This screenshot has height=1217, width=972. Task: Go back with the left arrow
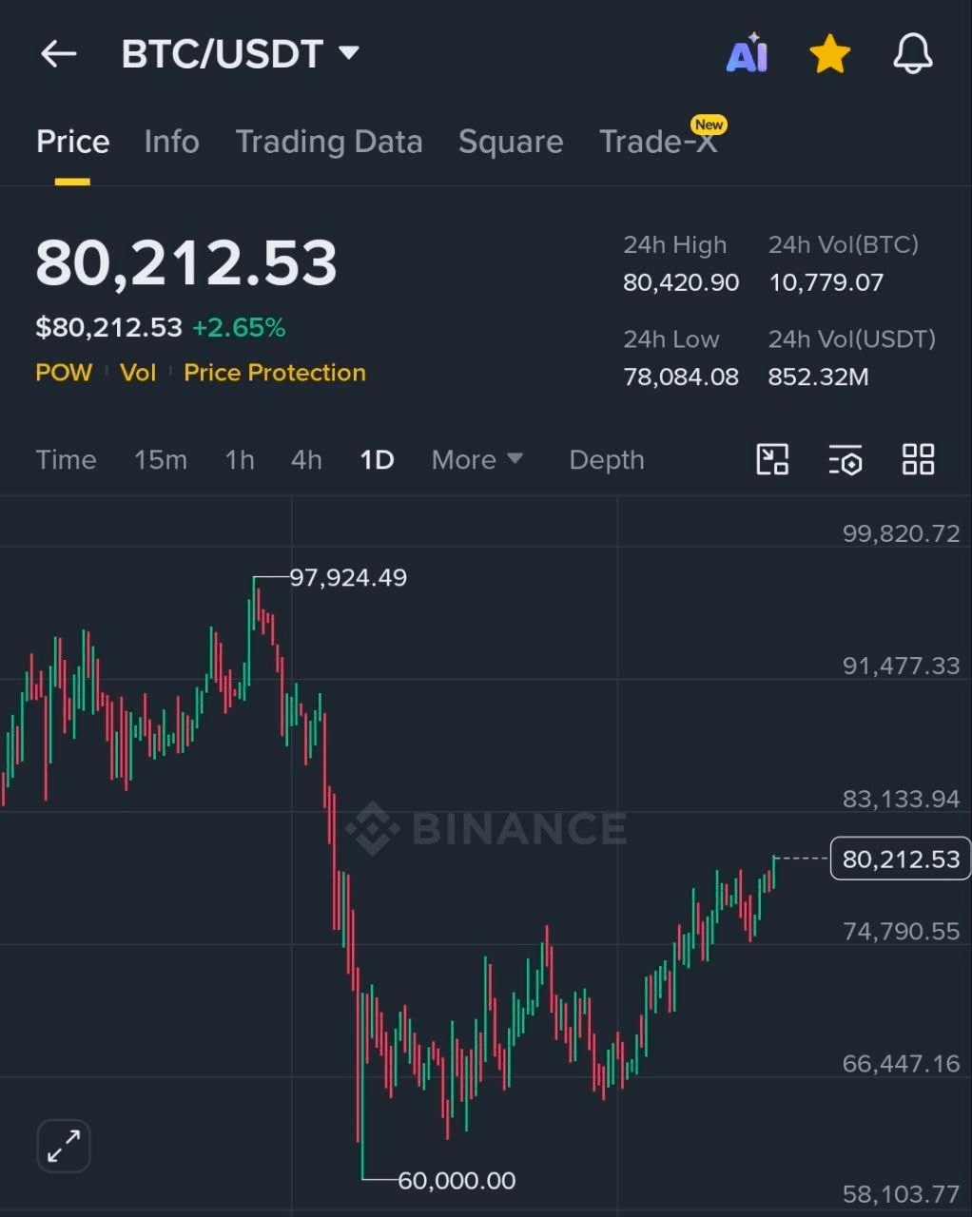click(x=58, y=54)
